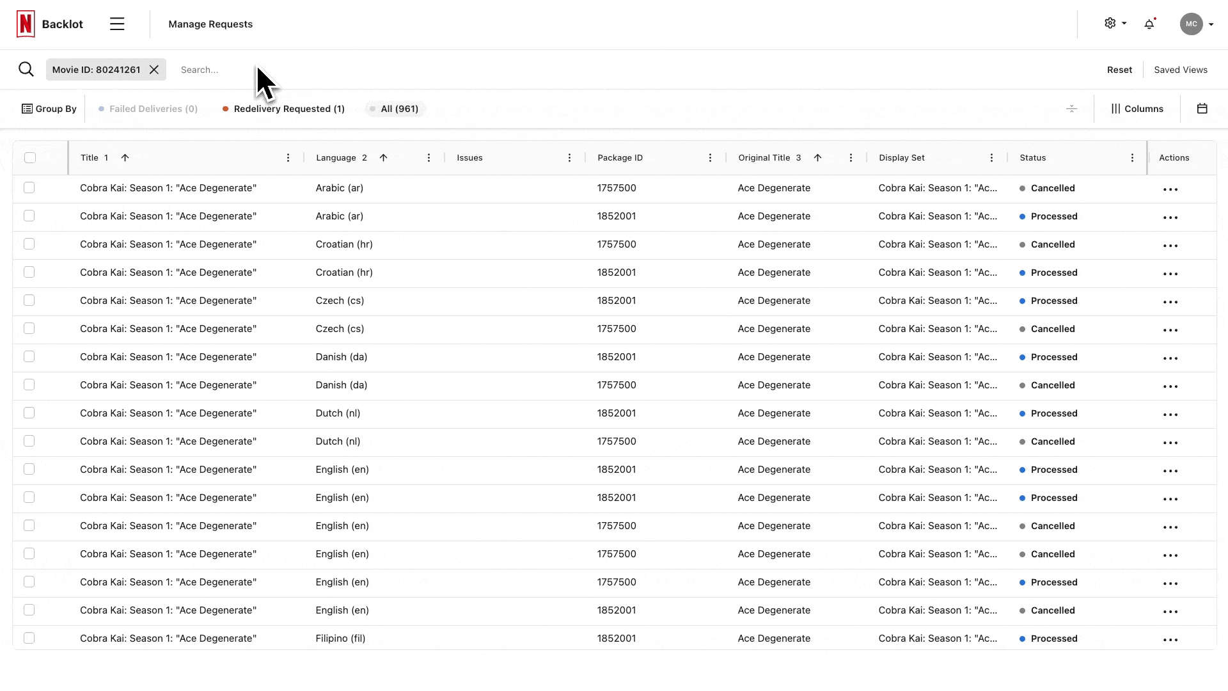Click the Group By icon
This screenshot has width=1228, height=691.
pos(26,108)
